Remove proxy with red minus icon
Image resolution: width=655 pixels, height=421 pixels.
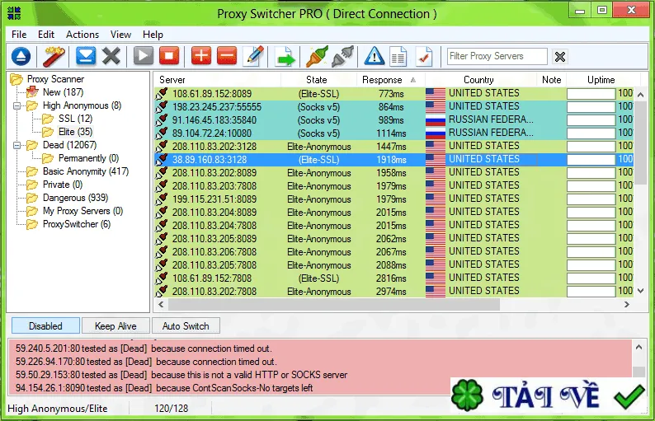coord(227,56)
